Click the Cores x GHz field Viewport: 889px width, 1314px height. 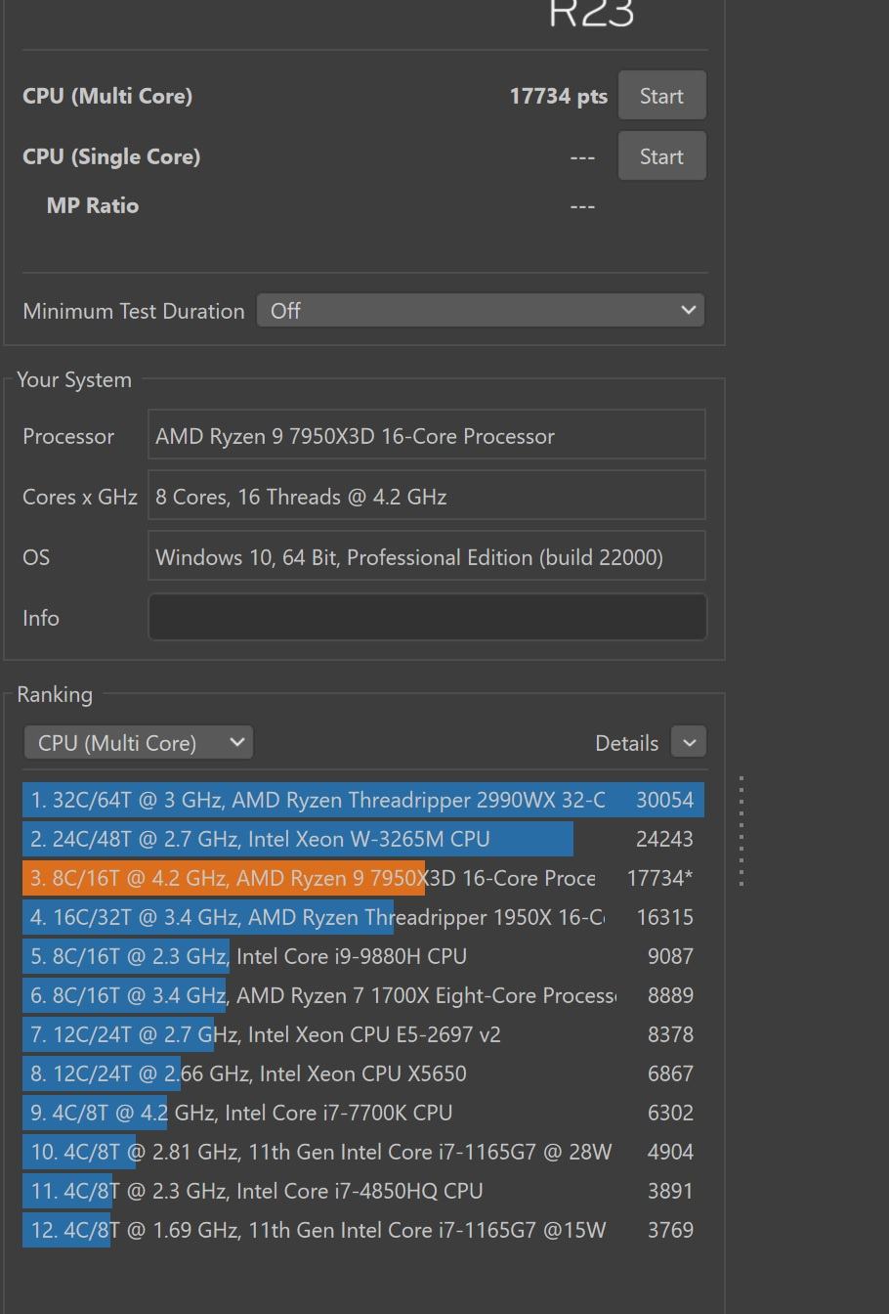427,497
